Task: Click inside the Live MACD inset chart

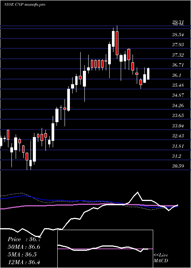Action: tap(105, 249)
